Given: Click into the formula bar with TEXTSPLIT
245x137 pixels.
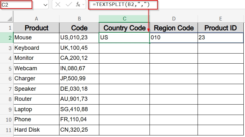Looking at the screenshot, I should pos(123,5).
